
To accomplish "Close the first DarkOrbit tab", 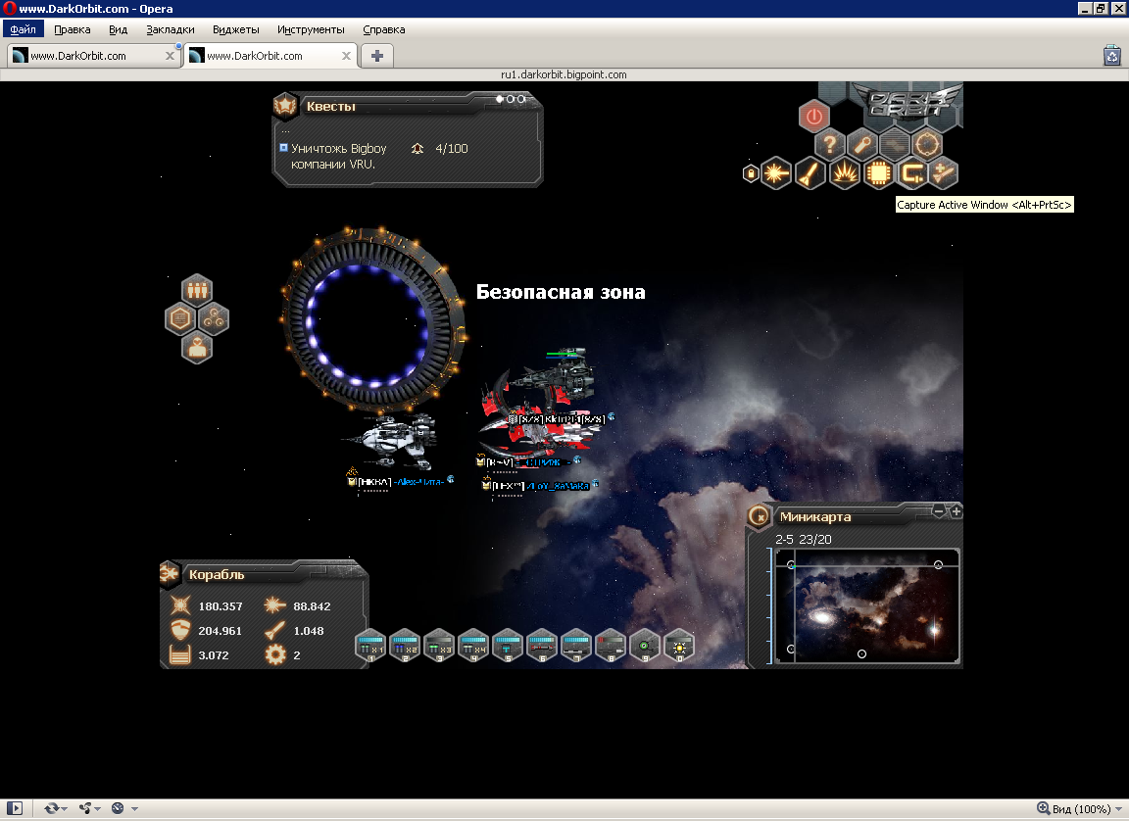I will click(x=170, y=56).
